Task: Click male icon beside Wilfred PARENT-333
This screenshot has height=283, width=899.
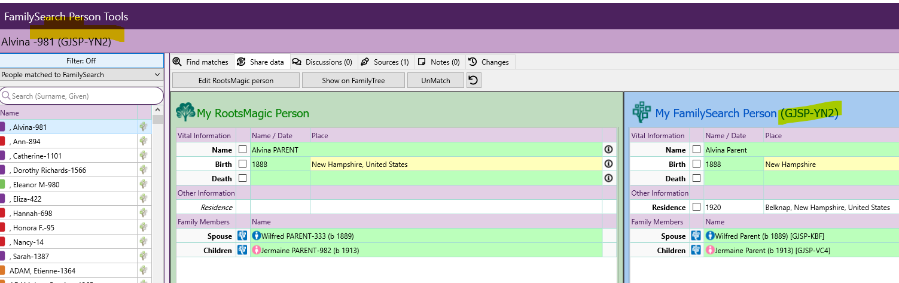Action: (257, 236)
